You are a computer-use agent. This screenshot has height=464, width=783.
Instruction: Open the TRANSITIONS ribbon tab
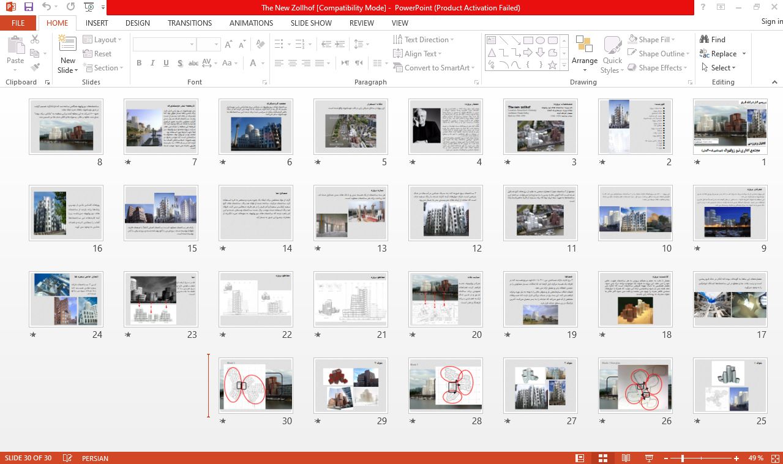coord(190,23)
